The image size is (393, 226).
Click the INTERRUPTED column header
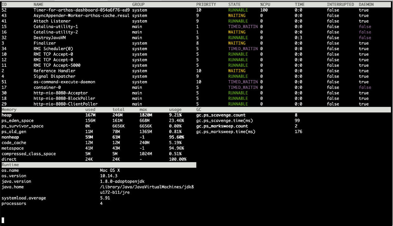tap(340, 4)
